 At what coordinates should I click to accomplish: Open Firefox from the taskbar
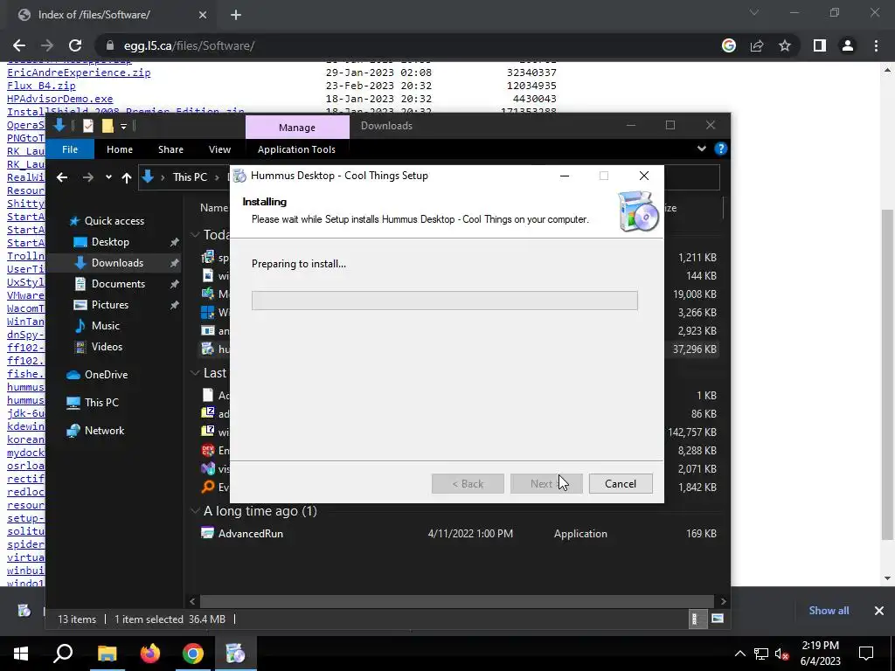[x=150, y=654]
